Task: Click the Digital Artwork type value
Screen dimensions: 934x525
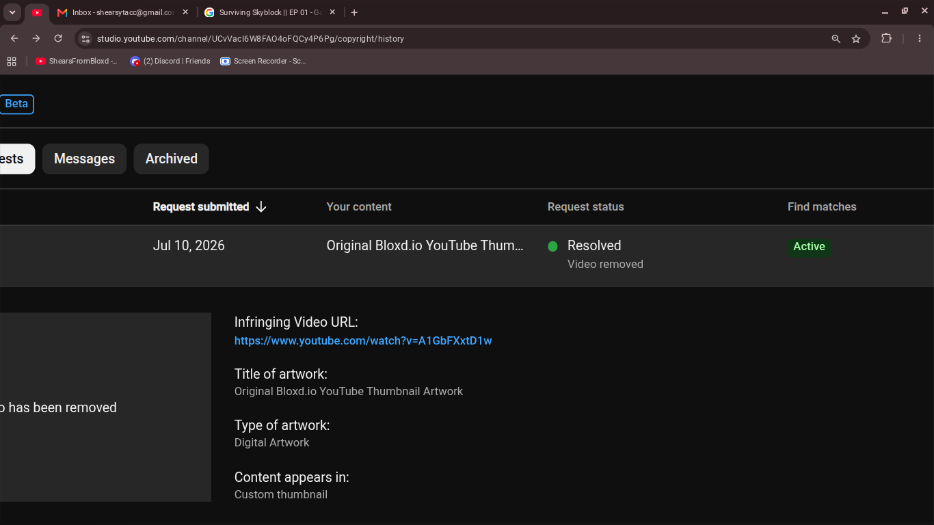Action: (272, 442)
